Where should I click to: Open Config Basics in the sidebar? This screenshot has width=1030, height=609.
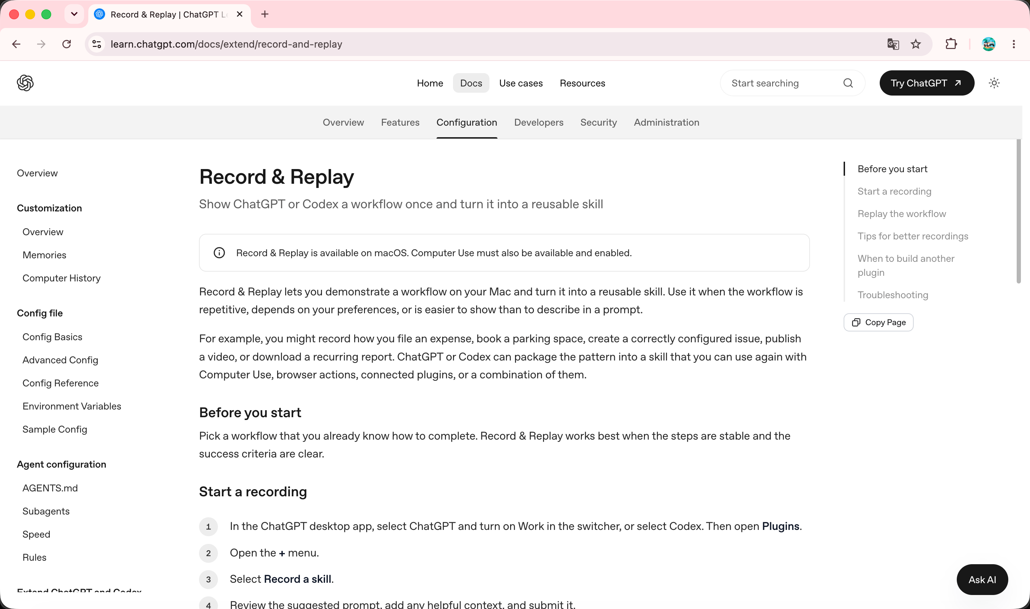(x=52, y=337)
